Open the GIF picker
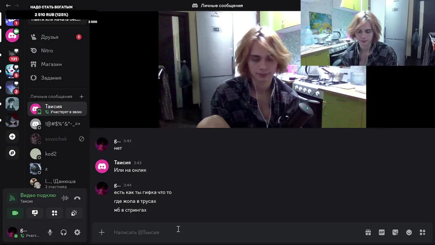The height and width of the screenshot is (245, 435). 382,232
